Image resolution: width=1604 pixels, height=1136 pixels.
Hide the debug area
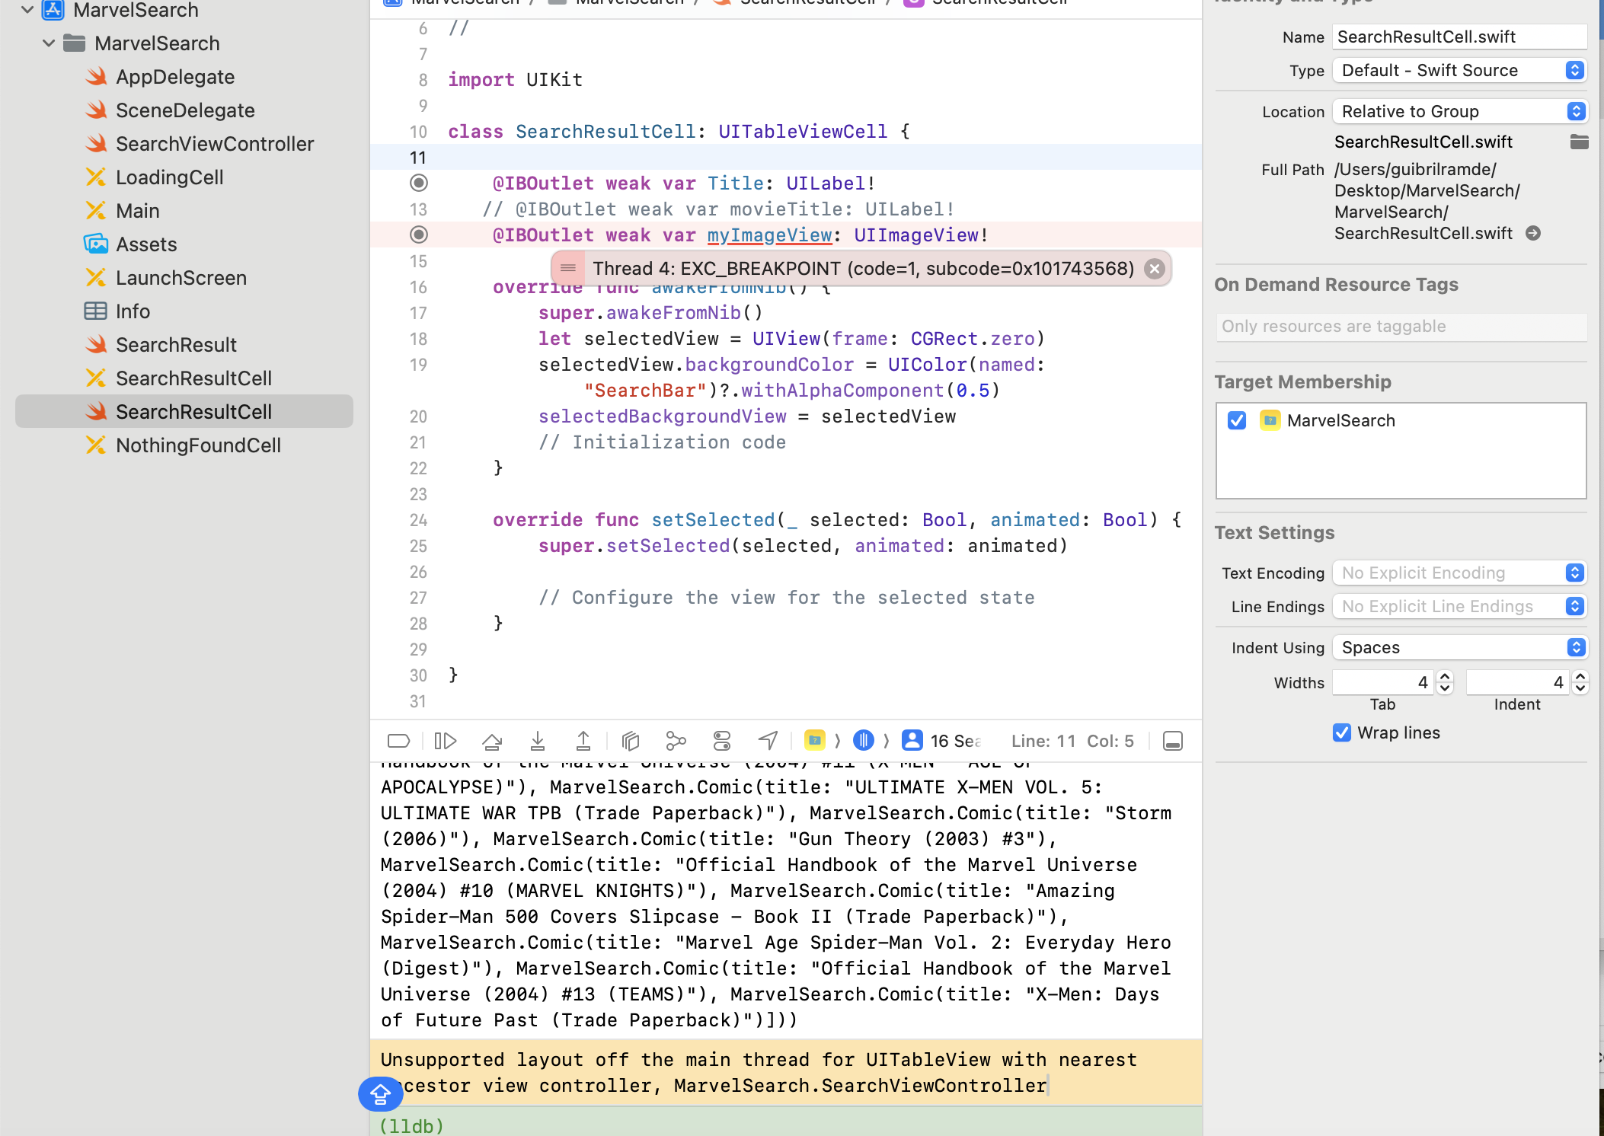click(x=1172, y=740)
